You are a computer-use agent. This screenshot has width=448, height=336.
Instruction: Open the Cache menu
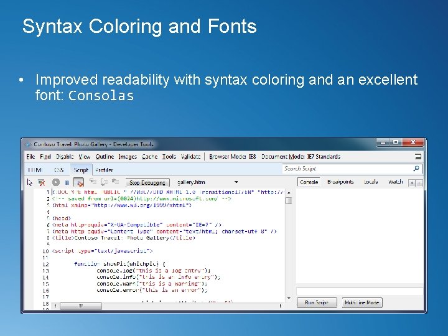(150, 157)
